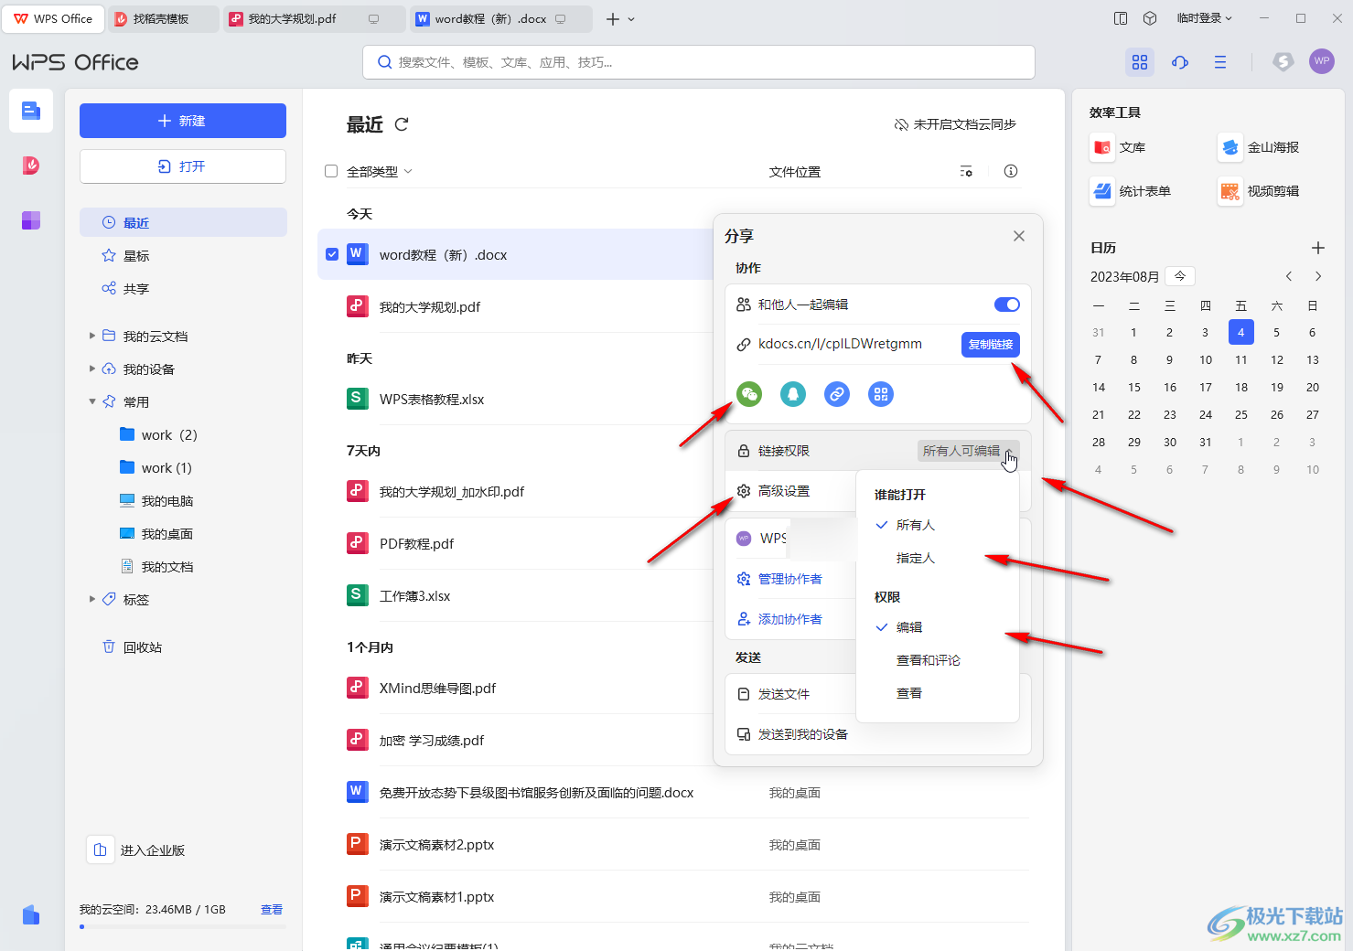
Task: Open 全部类型 filter dropdown
Action: click(380, 171)
